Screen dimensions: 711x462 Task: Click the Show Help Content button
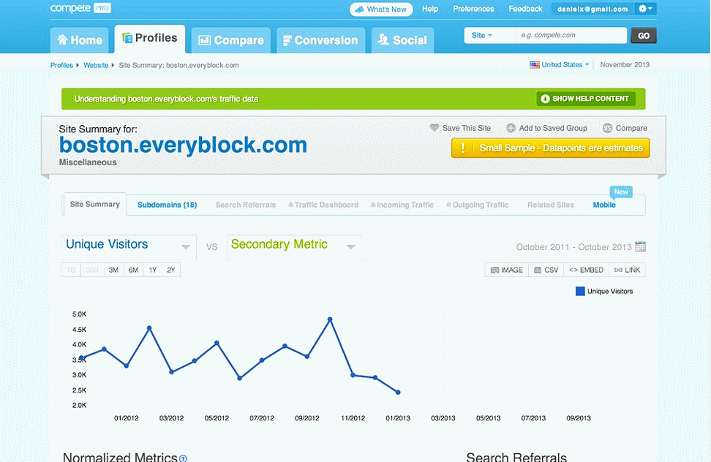click(x=585, y=99)
